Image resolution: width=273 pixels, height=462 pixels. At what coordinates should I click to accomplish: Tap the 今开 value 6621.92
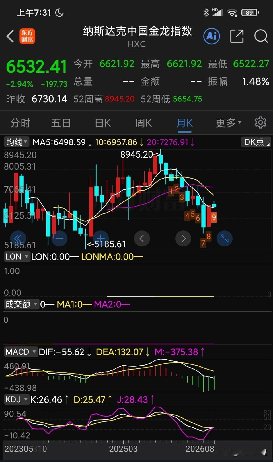click(x=117, y=64)
